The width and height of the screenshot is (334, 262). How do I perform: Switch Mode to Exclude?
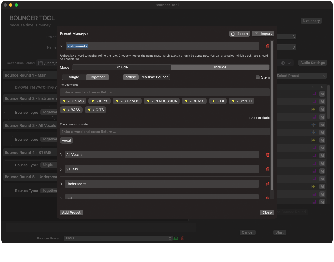pyautogui.click(x=121, y=67)
